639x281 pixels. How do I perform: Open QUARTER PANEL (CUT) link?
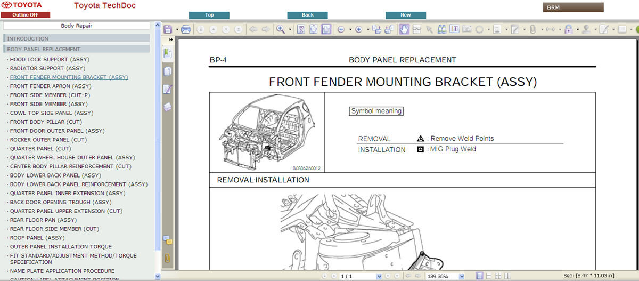pos(40,149)
